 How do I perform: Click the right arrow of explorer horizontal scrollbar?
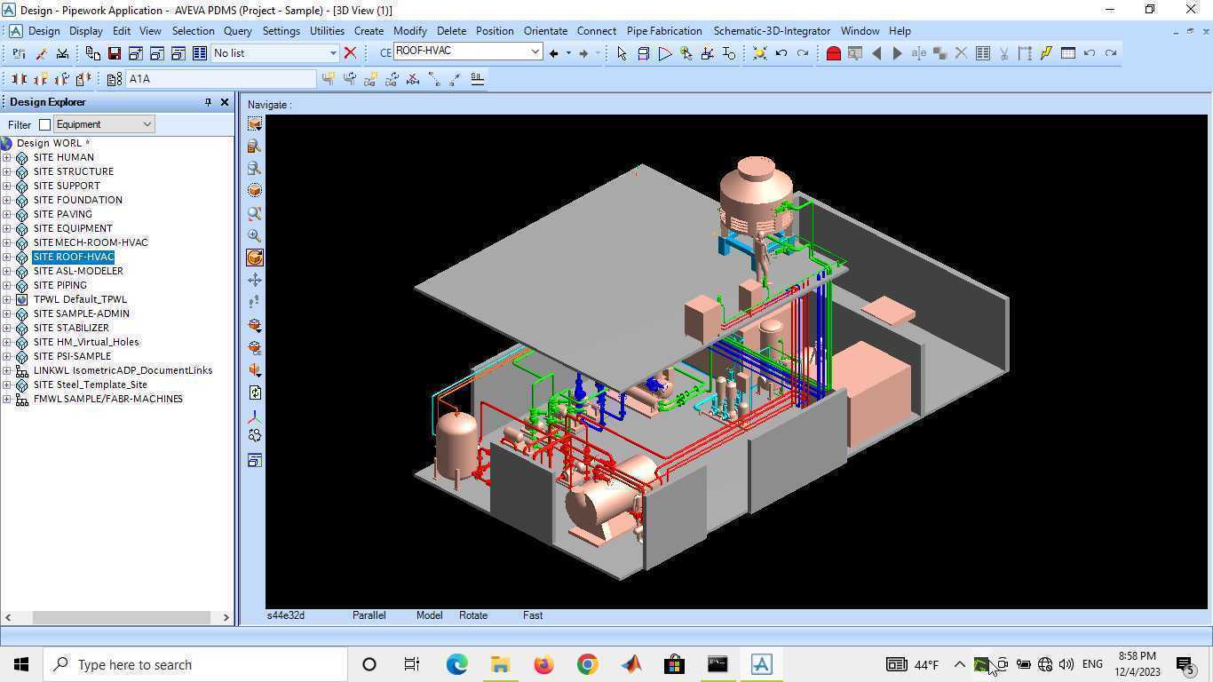[226, 617]
